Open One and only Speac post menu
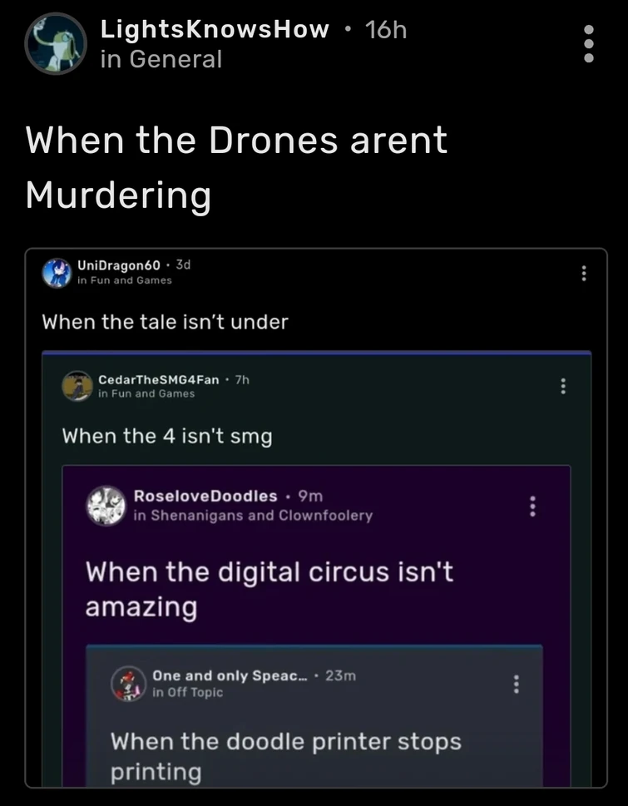628x806 pixels. click(x=517, y=684)
